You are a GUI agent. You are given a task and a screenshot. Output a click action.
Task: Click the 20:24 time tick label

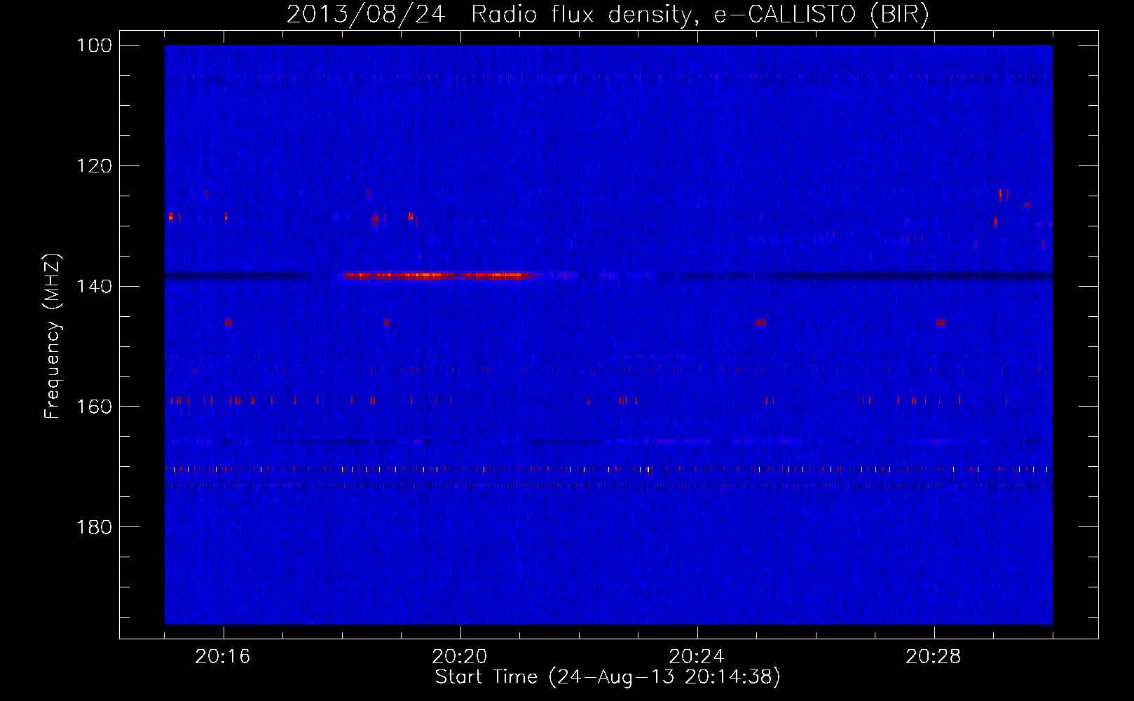pyautogui.click(x=697, y=657)
